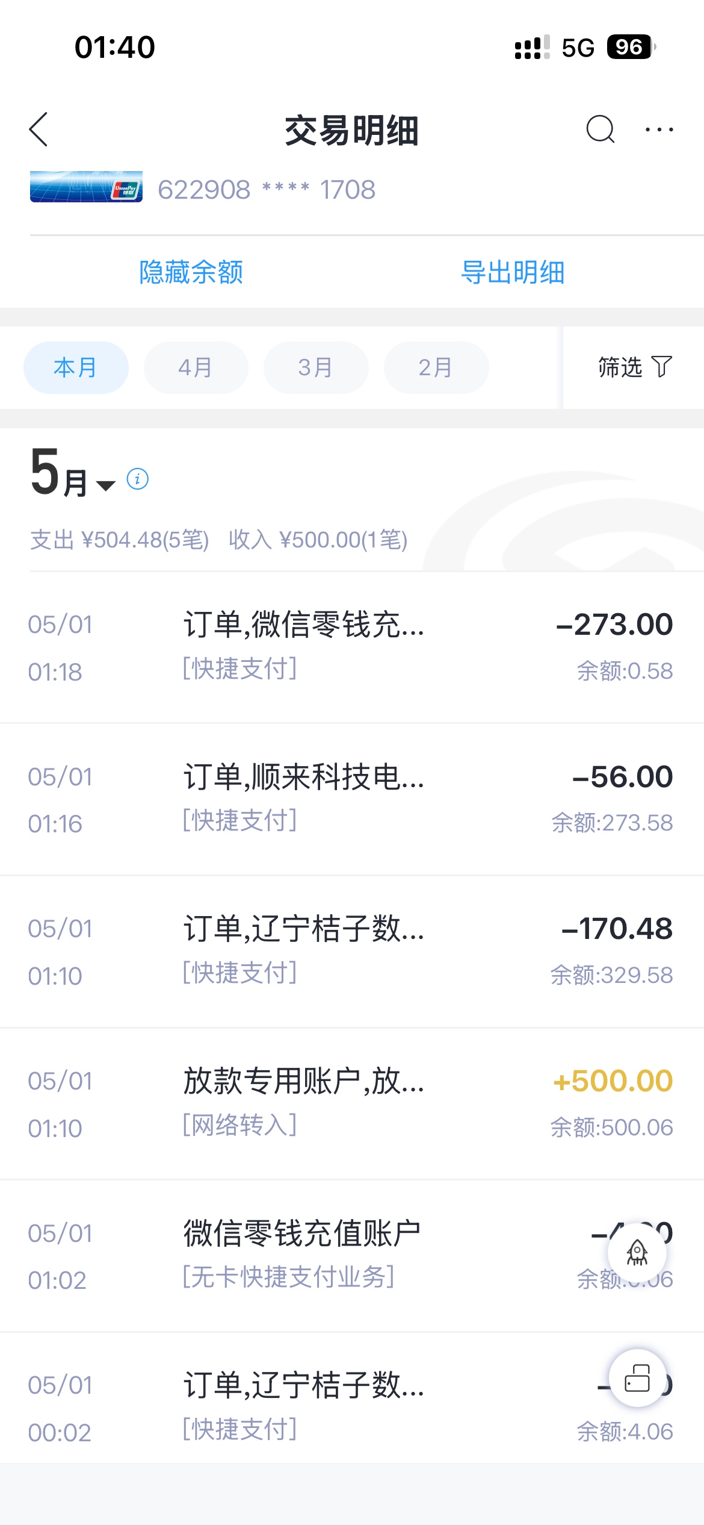Tap the floating printer icon
The width and height of the screenshot is (704, 1525).
[x=637, y=1378]
